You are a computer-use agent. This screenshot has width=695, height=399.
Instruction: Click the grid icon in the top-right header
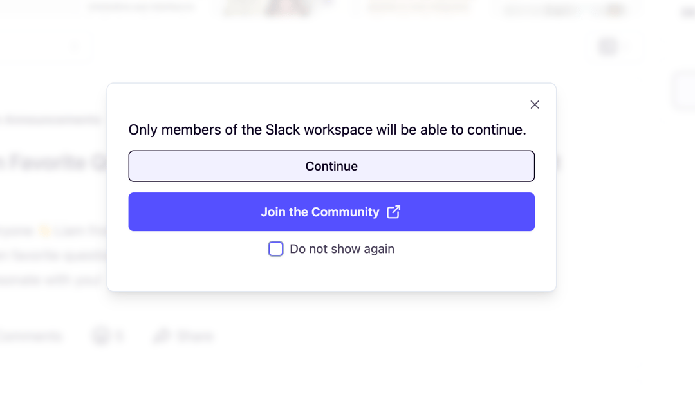click(606, 46)
